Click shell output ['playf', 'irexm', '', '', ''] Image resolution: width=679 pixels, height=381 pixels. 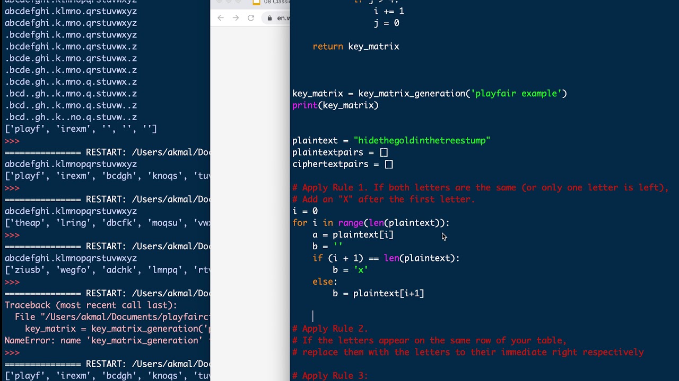tap(81, 129)
